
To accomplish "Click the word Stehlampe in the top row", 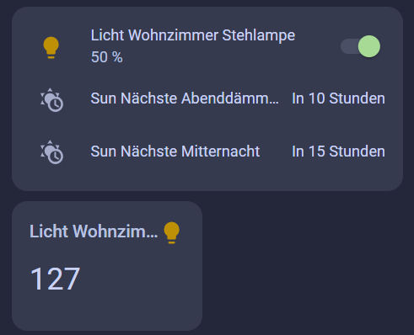I will (259, 35).
